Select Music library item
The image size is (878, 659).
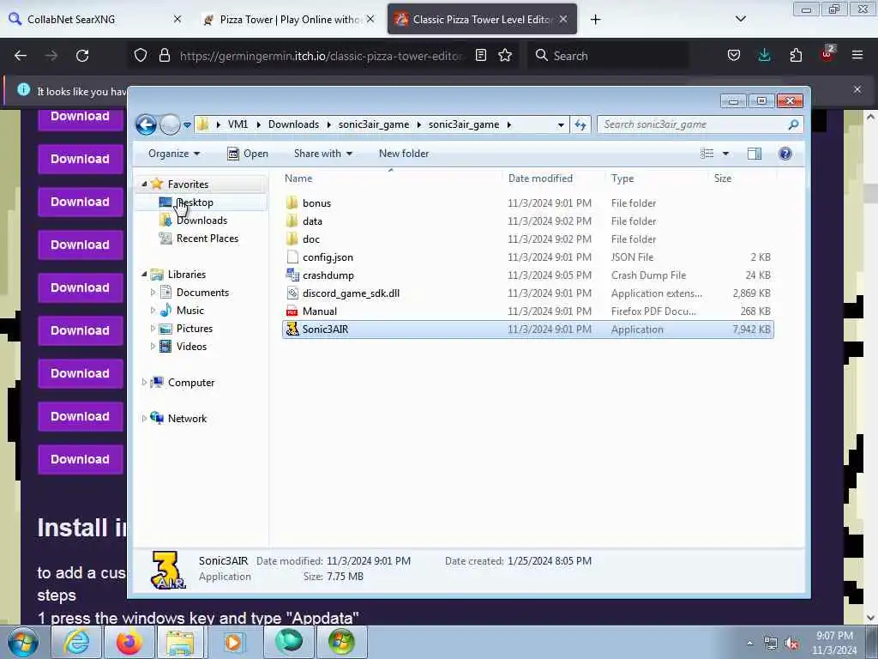click(189, 310)
